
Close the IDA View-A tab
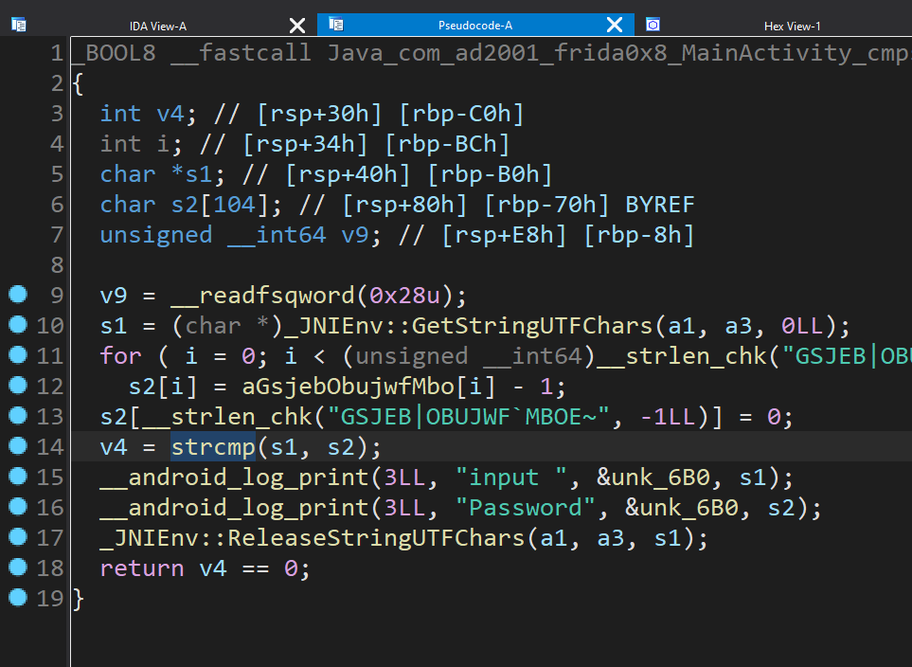[297, 25]
